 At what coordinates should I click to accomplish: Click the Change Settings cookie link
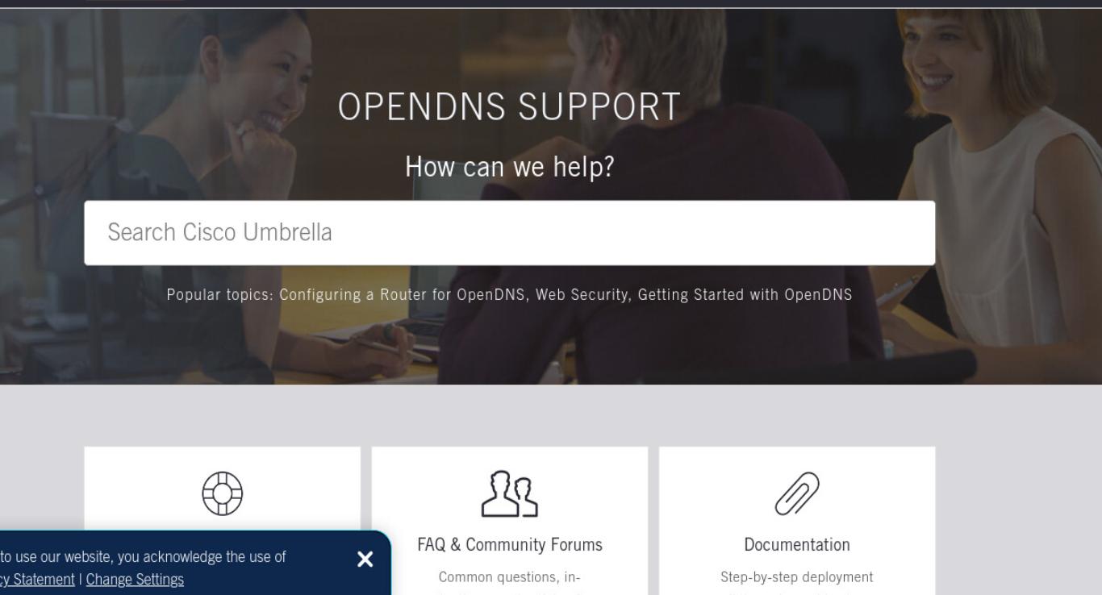pos(135,580)
